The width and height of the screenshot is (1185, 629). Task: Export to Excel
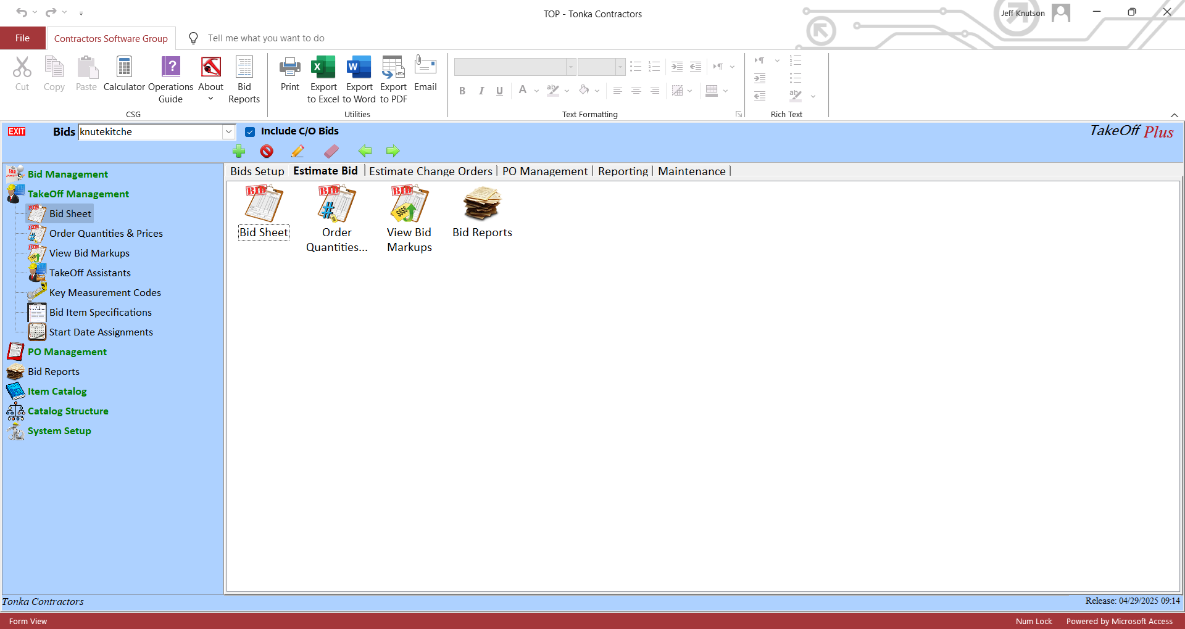click(323, 80)
